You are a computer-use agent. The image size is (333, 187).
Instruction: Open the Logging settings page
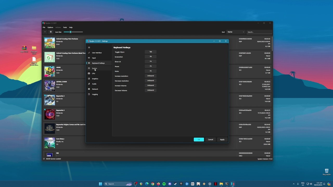click(x=99, y=94)
